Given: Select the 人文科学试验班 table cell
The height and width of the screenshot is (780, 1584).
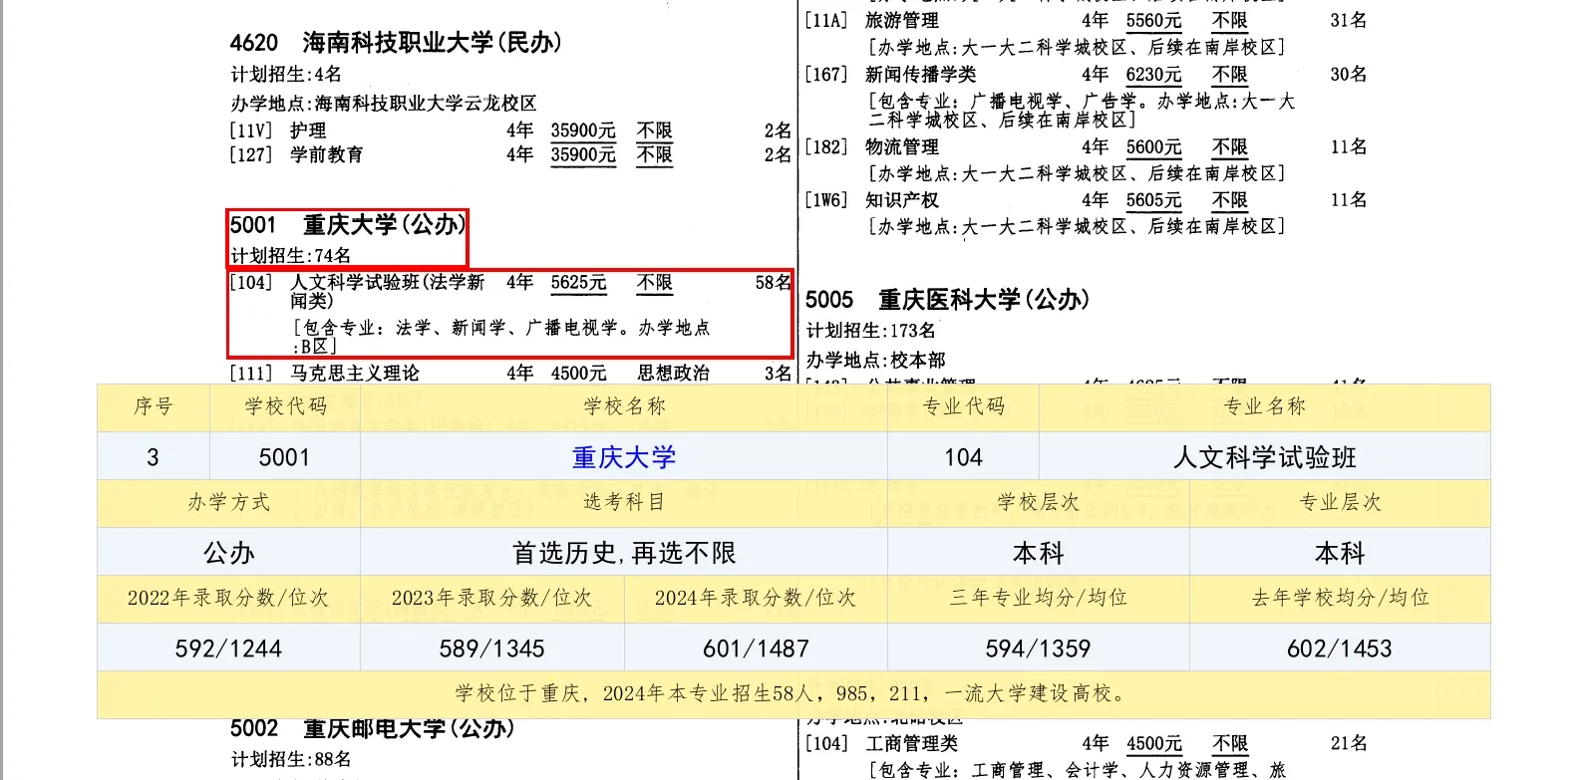Looking at the screenshot, I should pos(1264,457).
